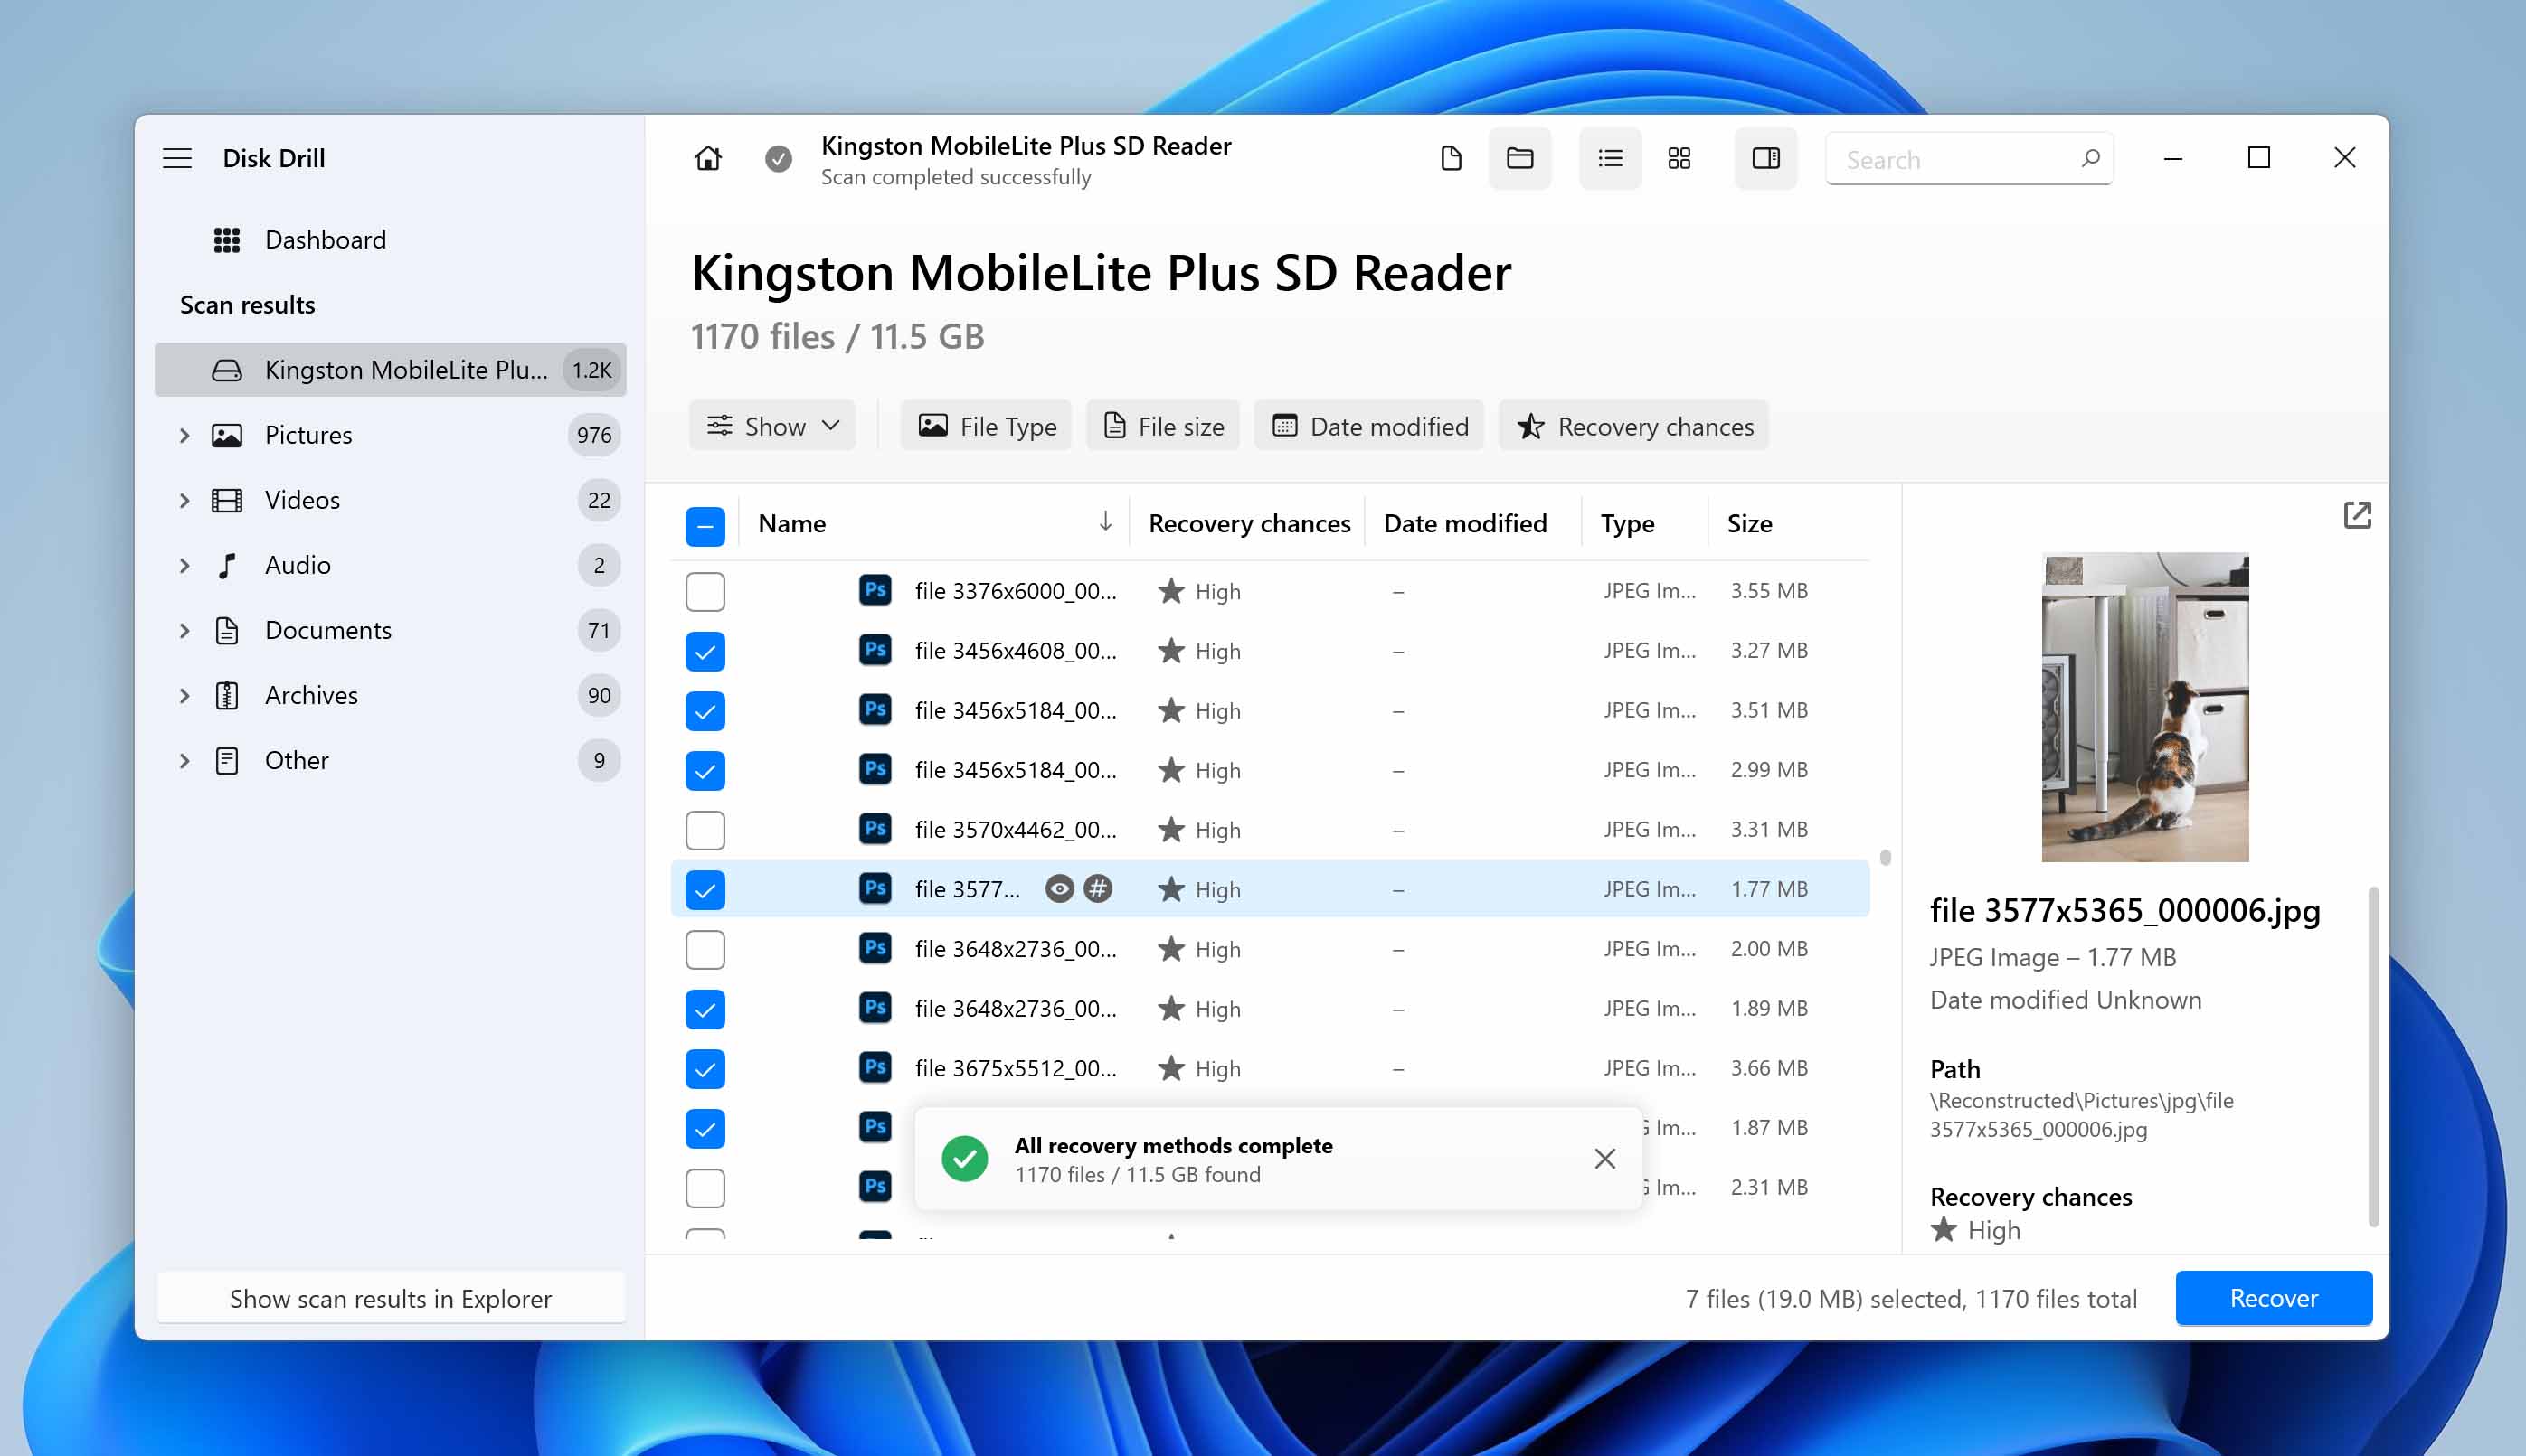Click the name column sort arrow
The height and width of the screenshot is (1456, 2526).
click(1104, 521)
